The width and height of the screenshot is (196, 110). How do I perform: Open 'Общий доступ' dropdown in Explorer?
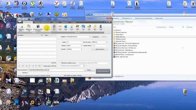126,18
